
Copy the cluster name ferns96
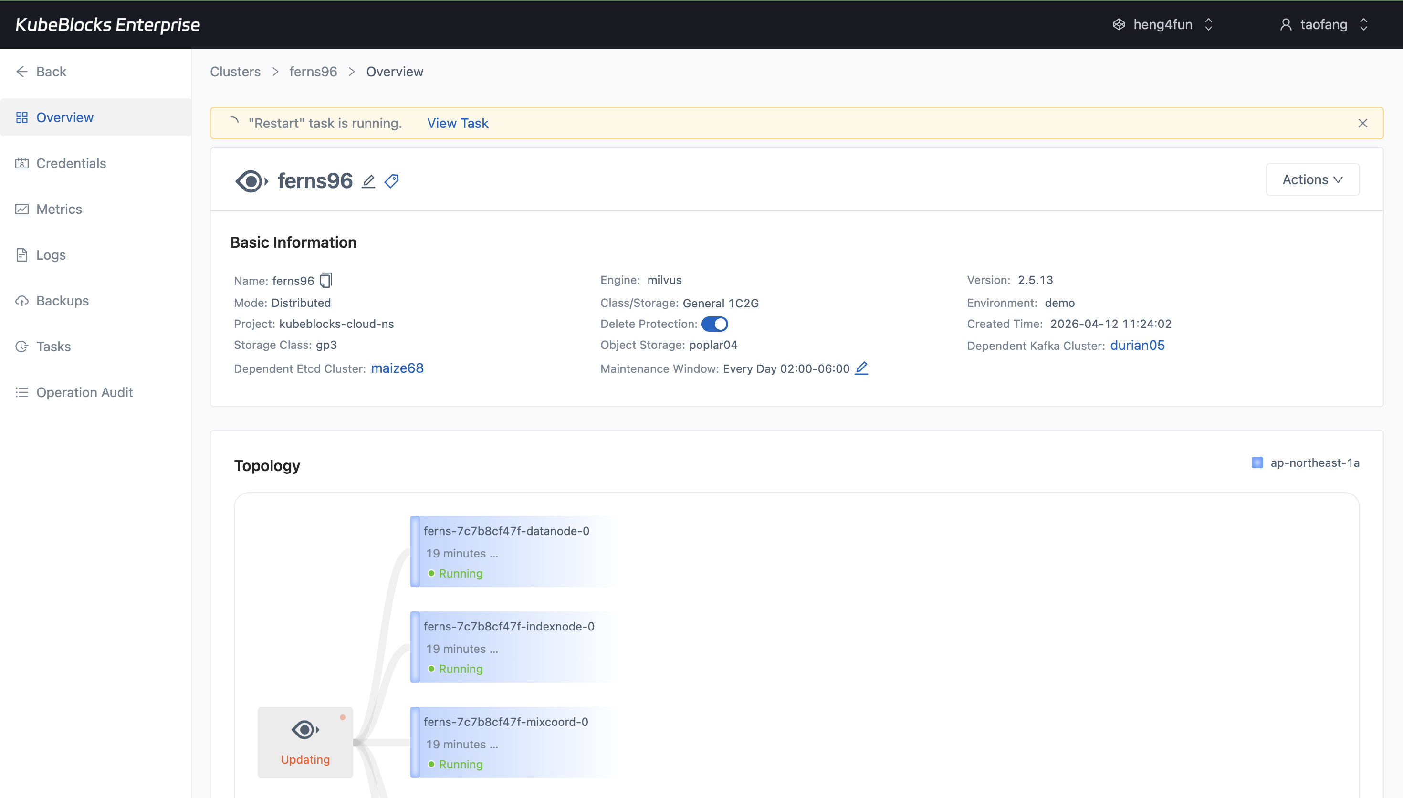(x=326, y=280)
